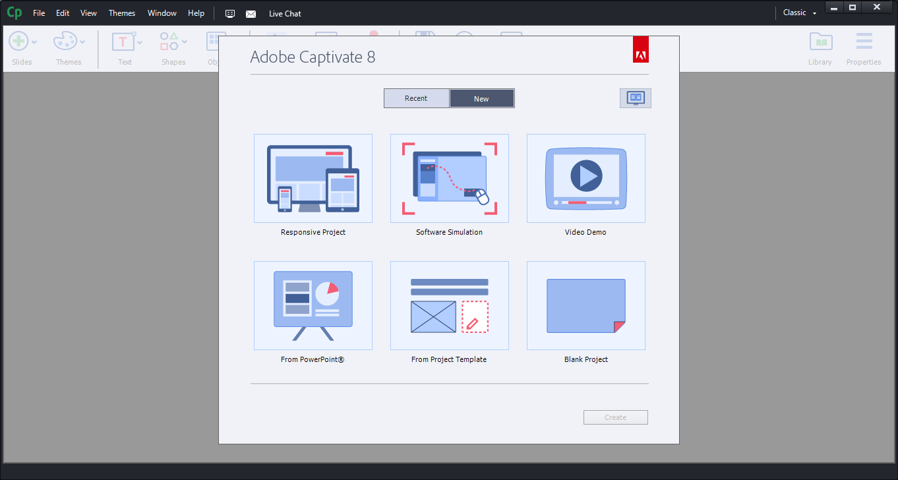Click the 'Adobe Captivate 8' title text
The width and height of the screenshot is (898, 480).
pyautogui.click(x=313, y=57)
